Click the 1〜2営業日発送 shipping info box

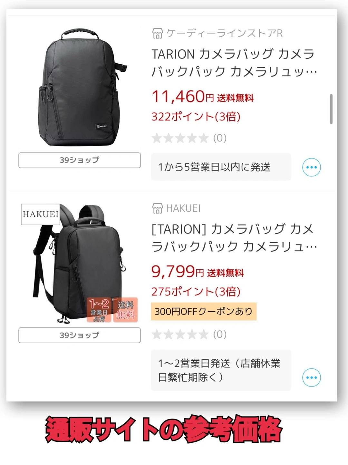pyautogui.click(x=221, y=370)
